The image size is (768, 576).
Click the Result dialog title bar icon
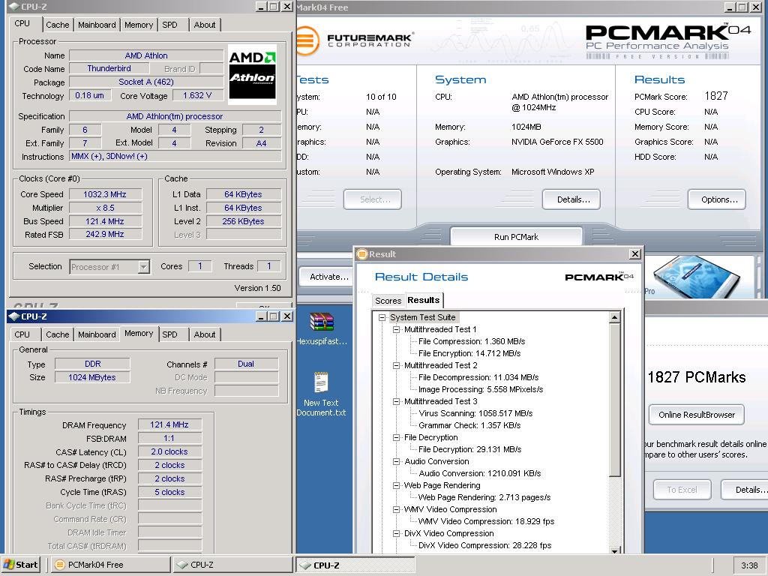coord(362,254)
